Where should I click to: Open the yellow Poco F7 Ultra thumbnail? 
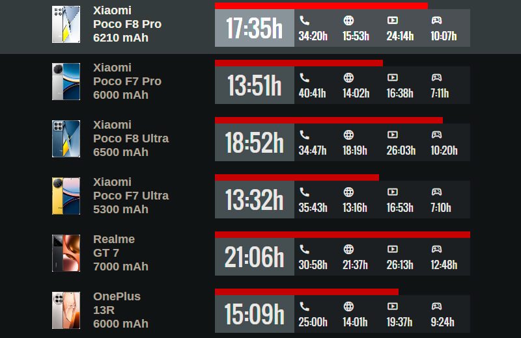(x=66, y=196)
